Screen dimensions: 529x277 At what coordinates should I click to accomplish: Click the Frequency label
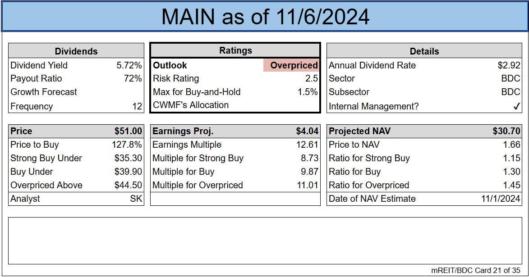coord(32,106)
